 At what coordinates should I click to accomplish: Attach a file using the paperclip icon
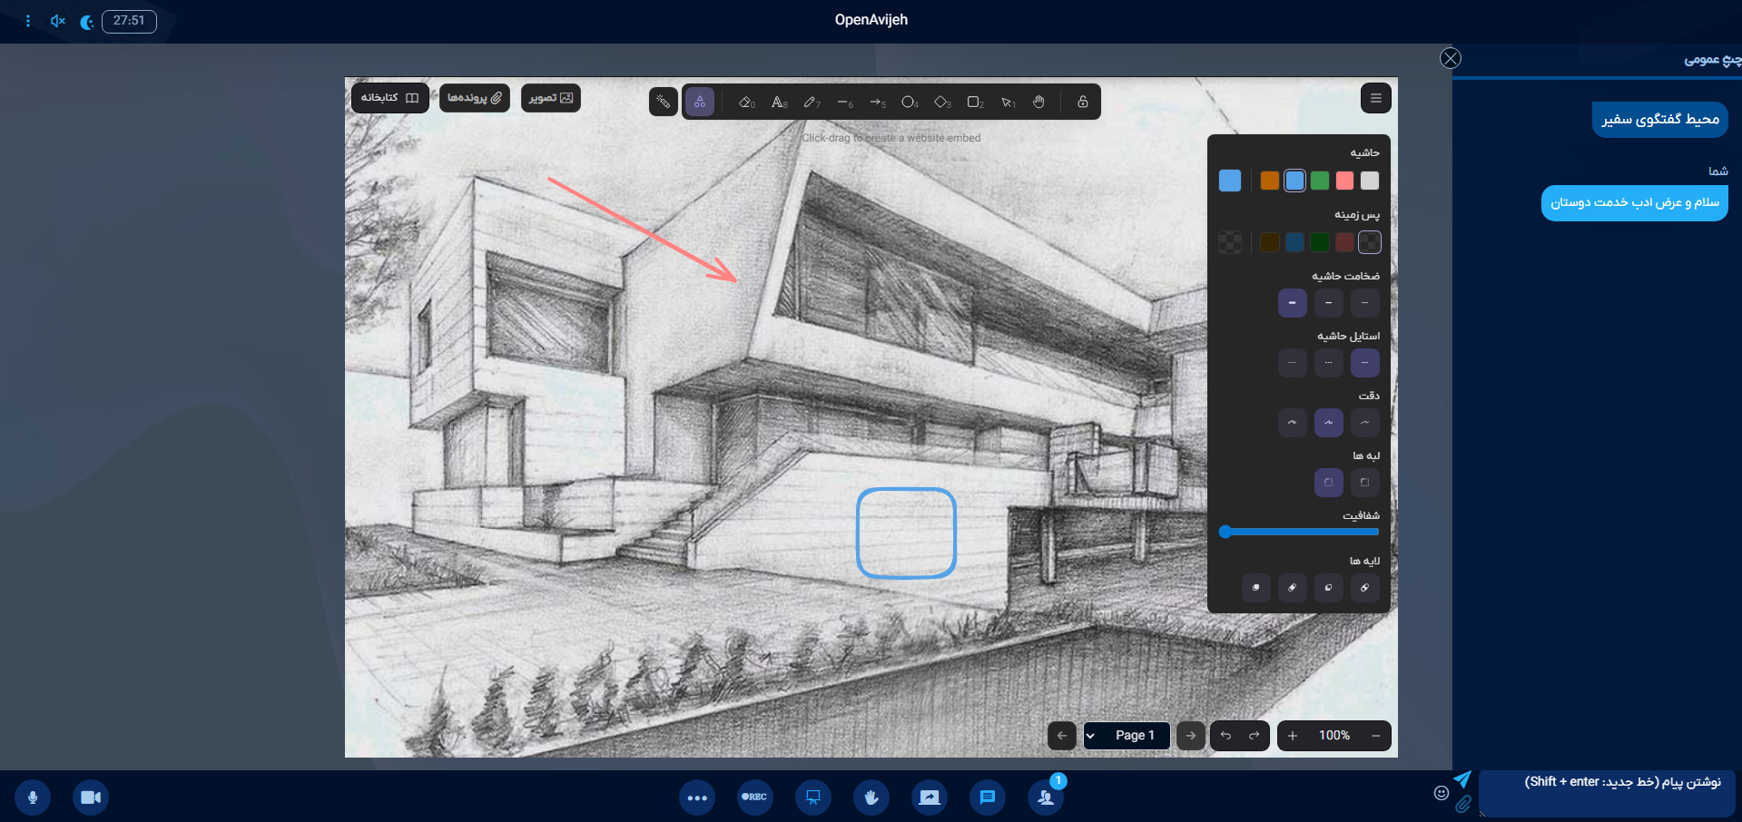[x=1463, y=804]
